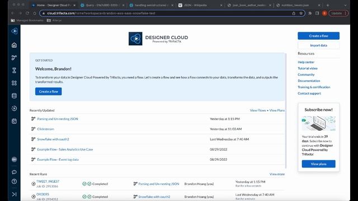Viewport: 358px width, 201px height.
Task: Click the browser profile avatar
Action: coord(324,13)
